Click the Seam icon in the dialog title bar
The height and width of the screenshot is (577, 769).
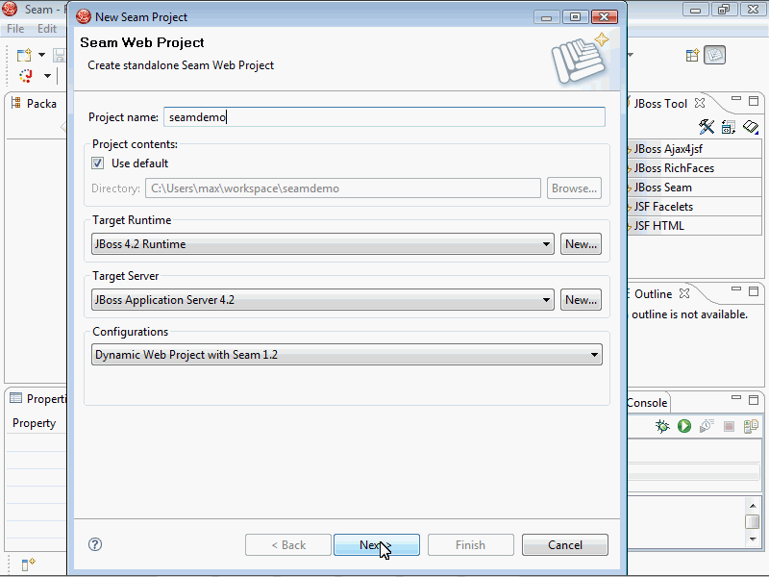point(84,16)
